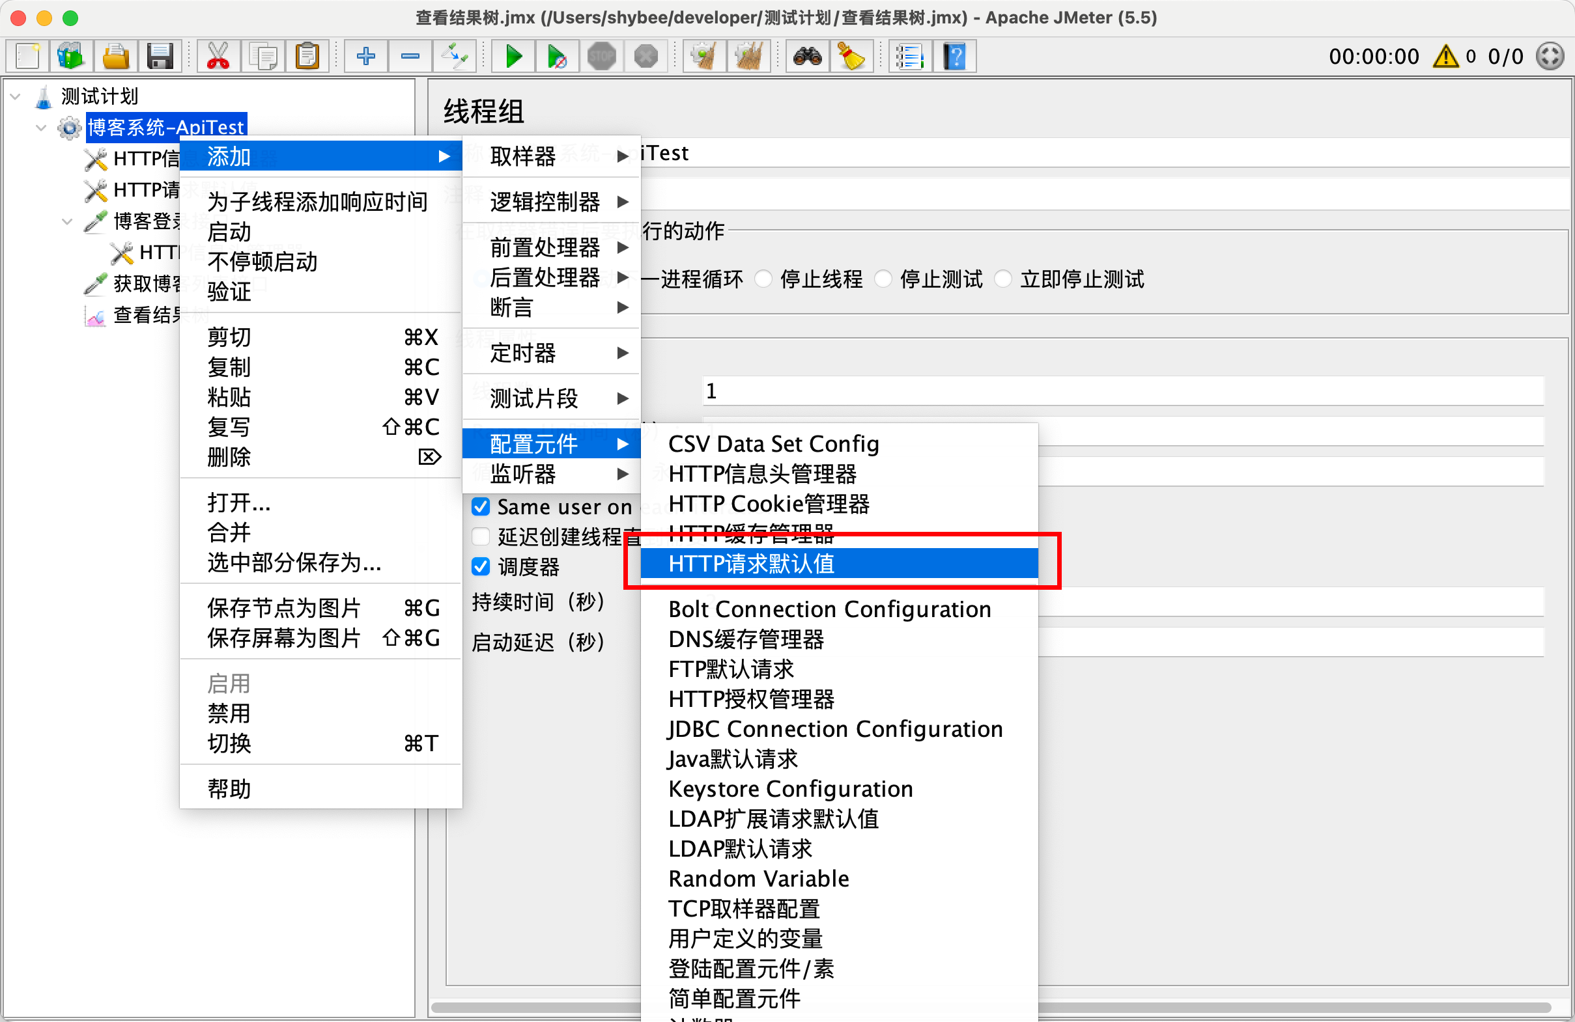The image size is (1575, 1022).
Task: Click 帮助 at context menu bottom
Action: pos(320,788)
